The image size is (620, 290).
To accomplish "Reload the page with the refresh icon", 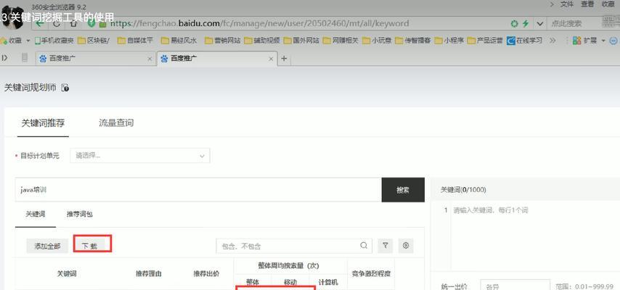I will [57, 23].
